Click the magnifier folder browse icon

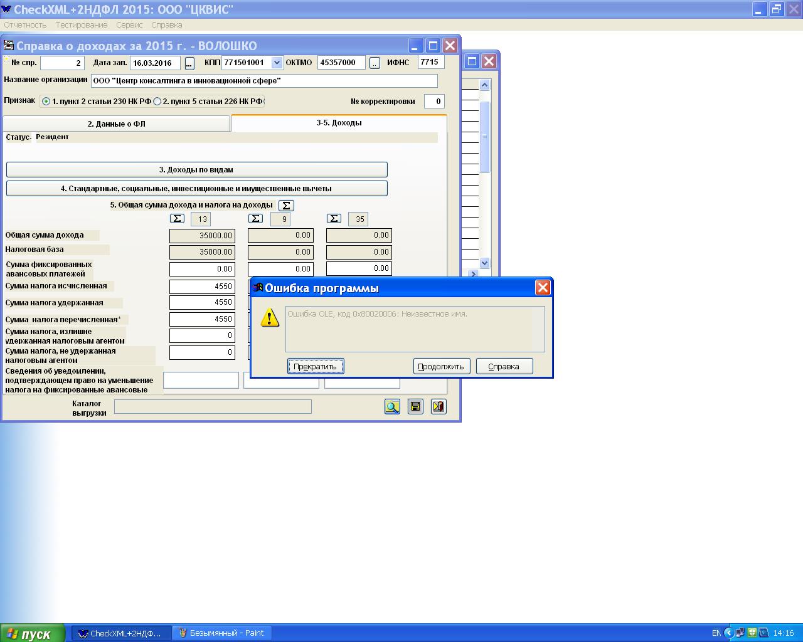(x=392, y=407)
